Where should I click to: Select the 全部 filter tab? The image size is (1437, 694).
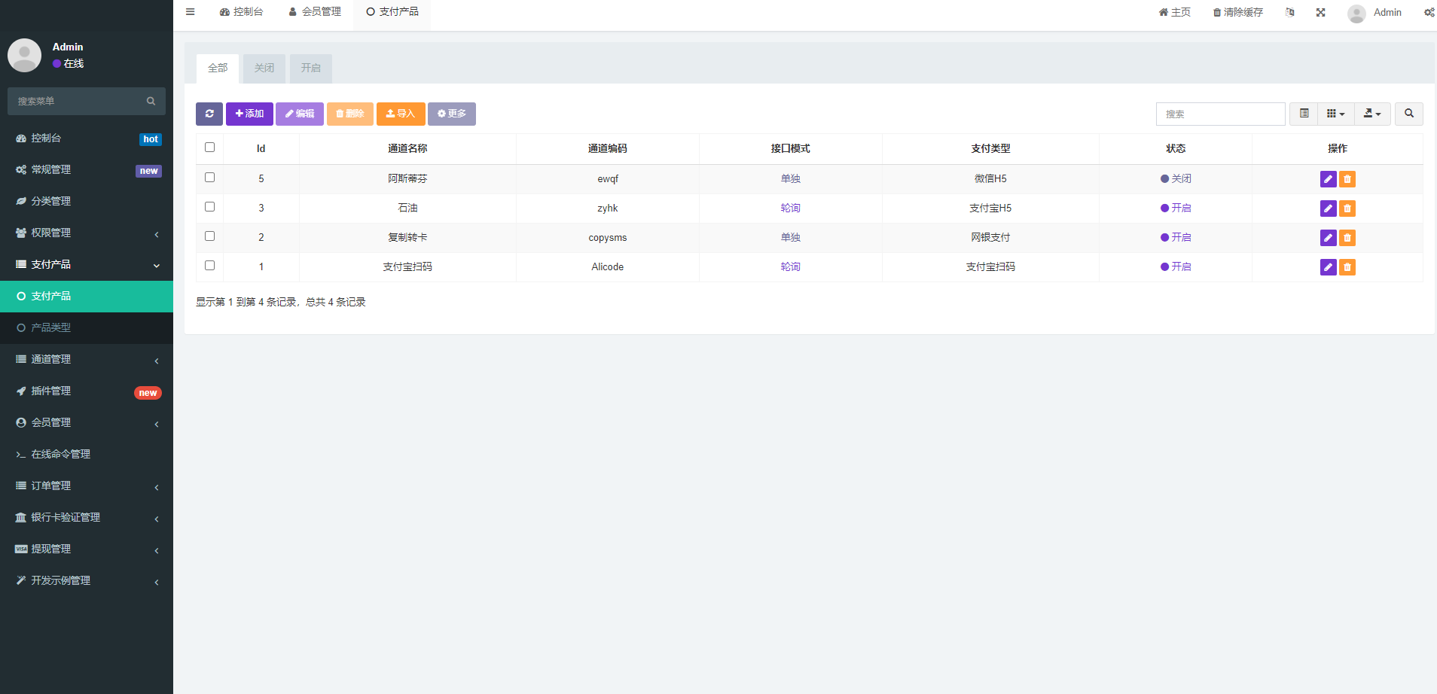pyautogui.click(x=218, y=68)
